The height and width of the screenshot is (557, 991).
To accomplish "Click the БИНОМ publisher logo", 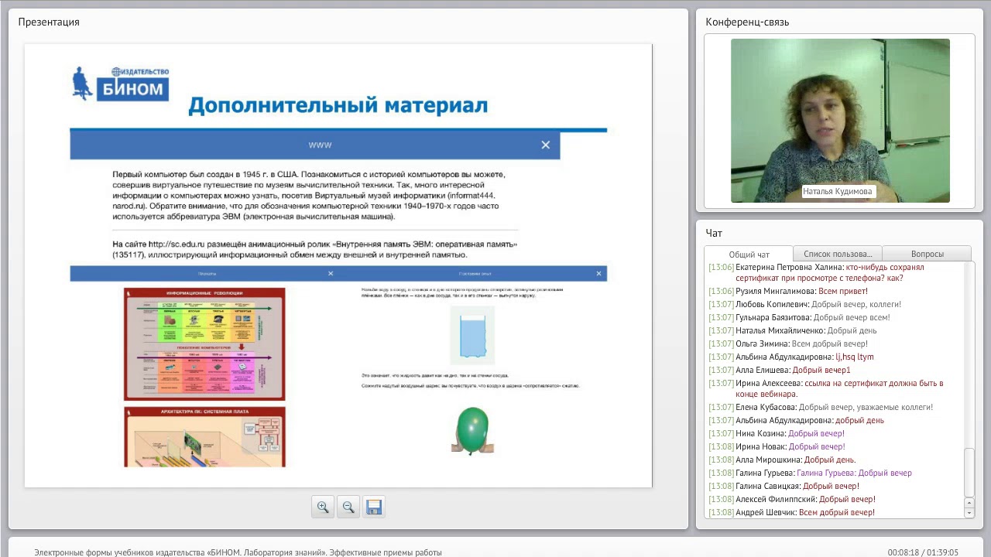I will (121, 84).
